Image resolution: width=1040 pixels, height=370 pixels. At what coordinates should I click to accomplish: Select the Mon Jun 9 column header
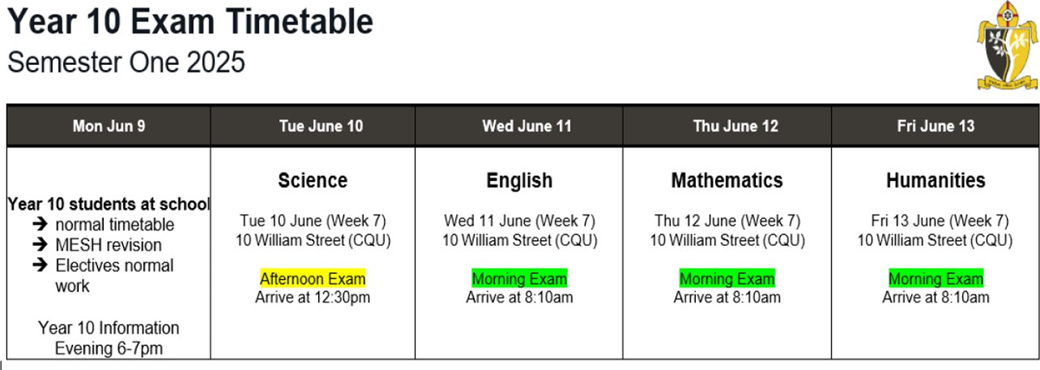coord(108,126)
